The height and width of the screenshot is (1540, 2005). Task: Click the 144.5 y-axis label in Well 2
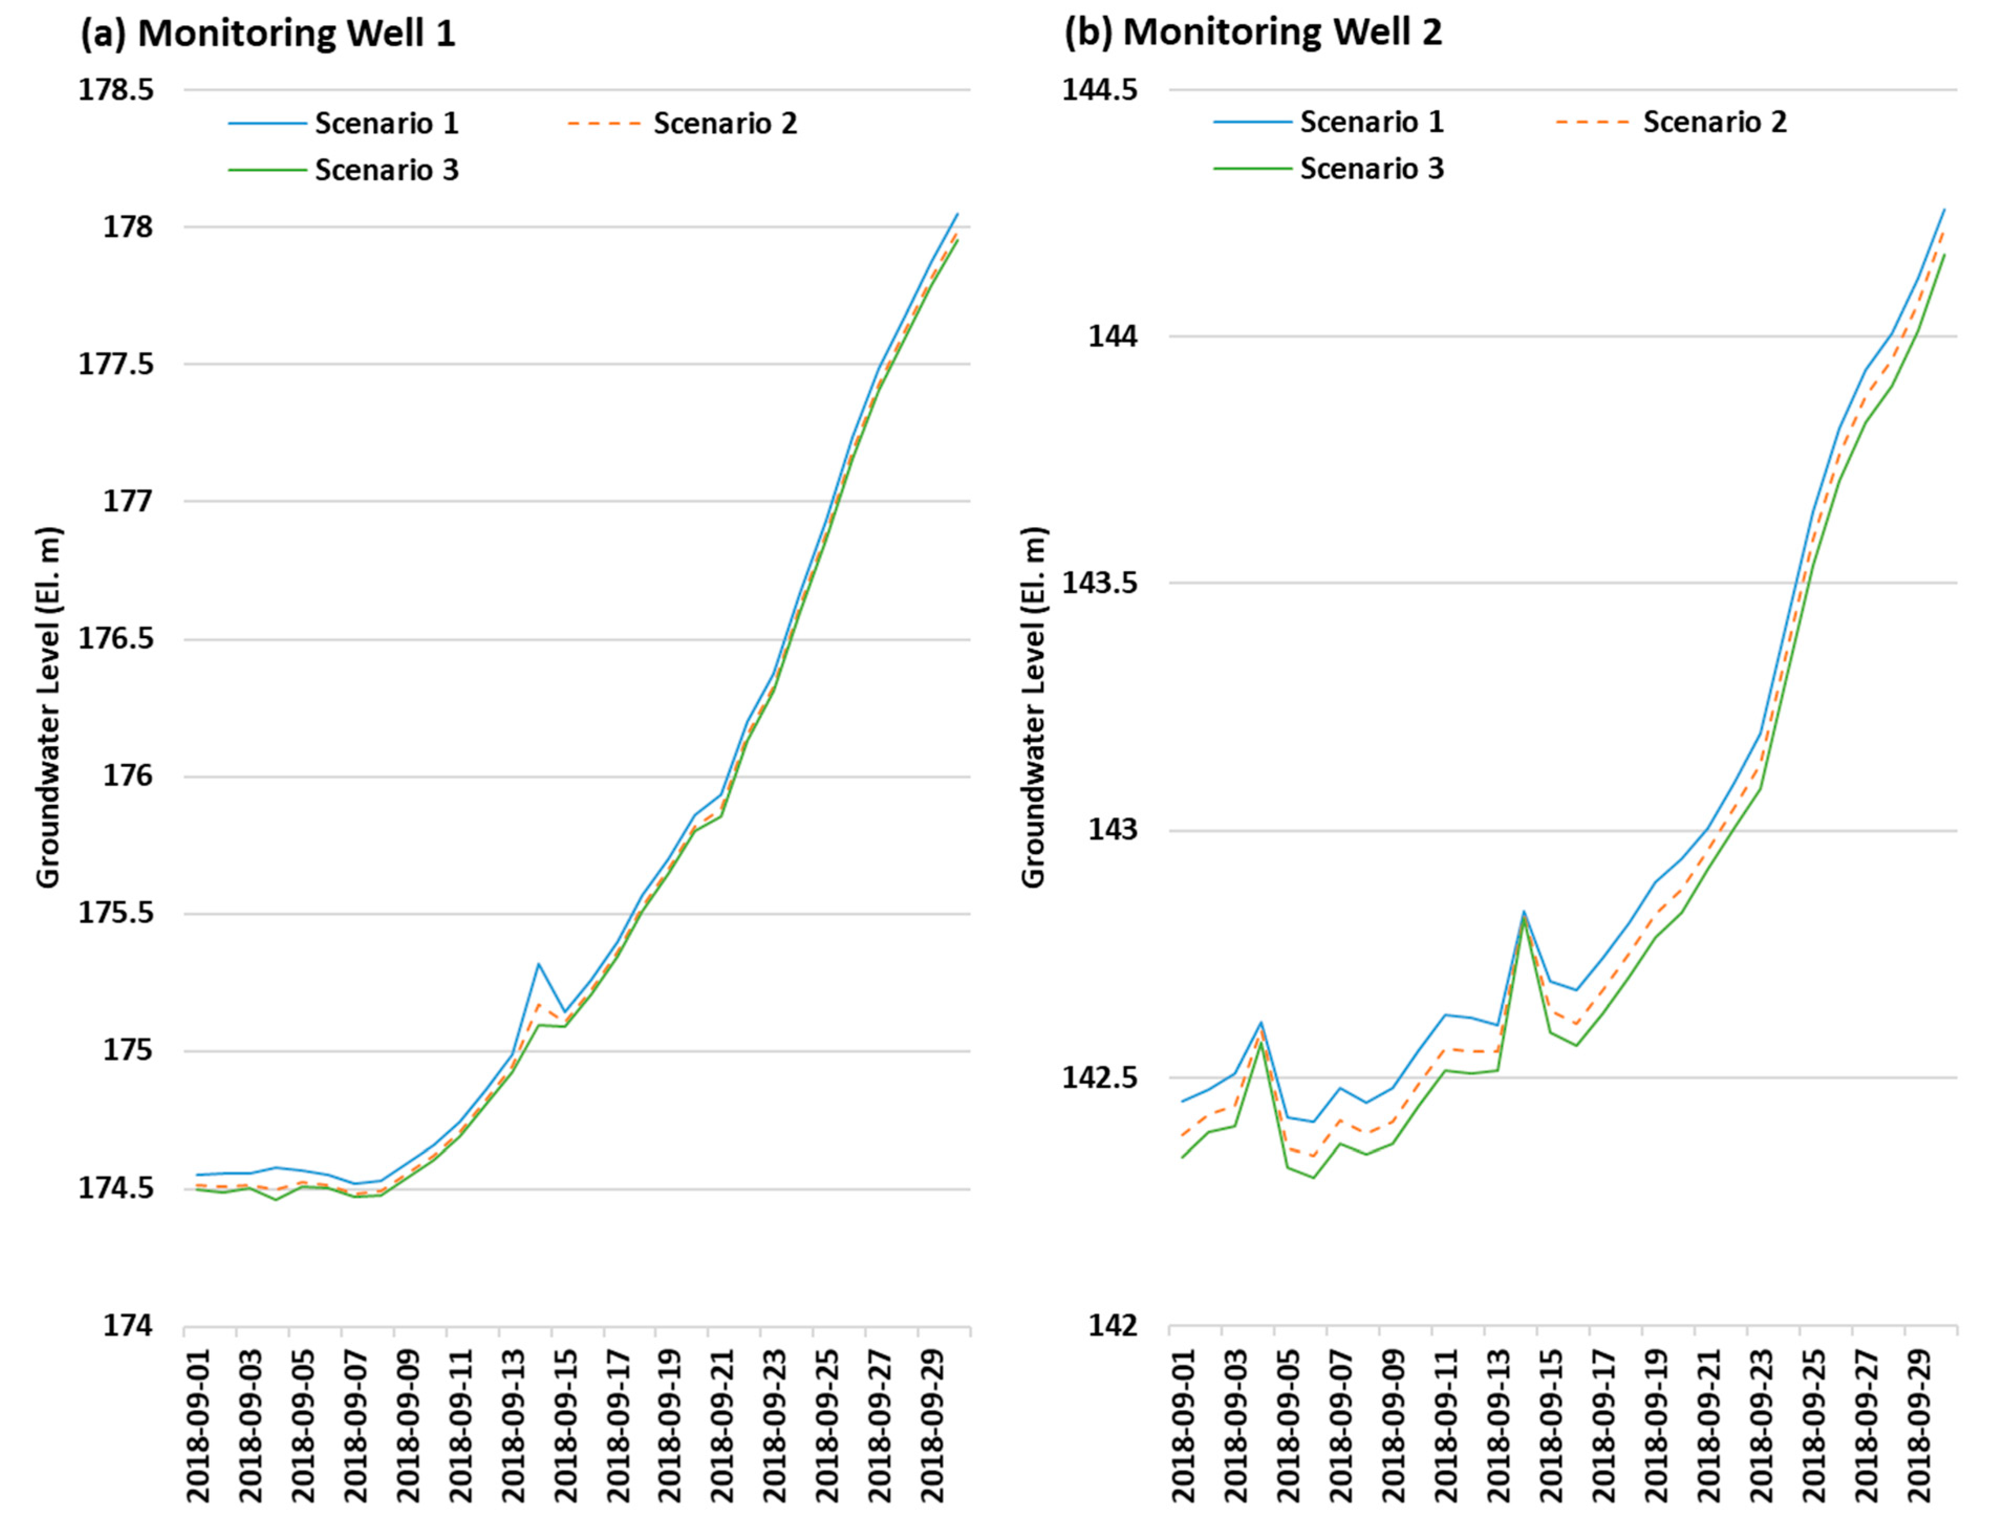(x=1099, y=90)
